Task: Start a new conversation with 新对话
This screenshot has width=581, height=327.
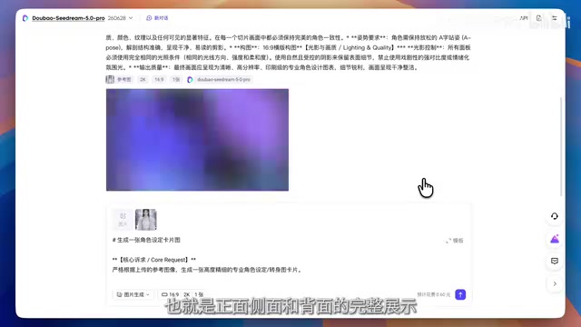Action: click(157, 18)
